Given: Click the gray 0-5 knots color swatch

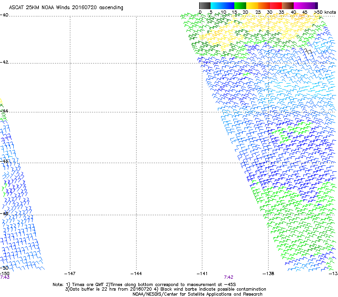Looking at the screenshot, I should 205,5.
